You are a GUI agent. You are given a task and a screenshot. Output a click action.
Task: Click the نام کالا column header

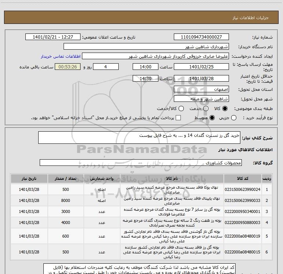(172, 178)
